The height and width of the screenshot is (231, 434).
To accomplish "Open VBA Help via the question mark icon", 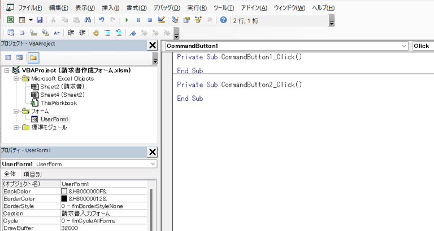I will point(223,20).
